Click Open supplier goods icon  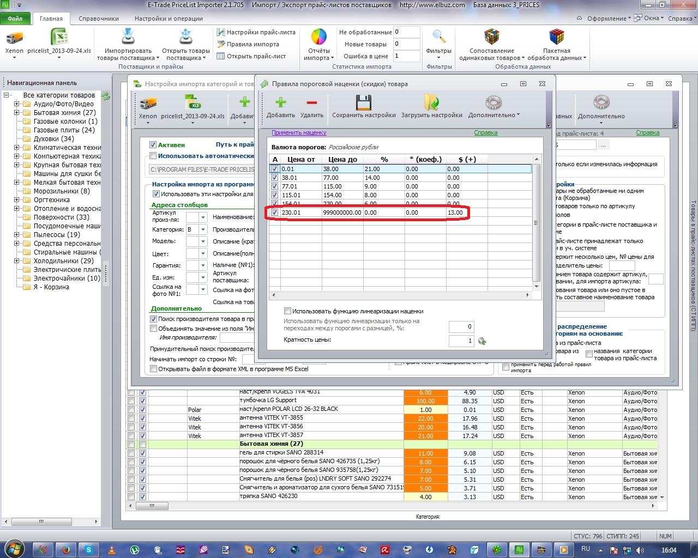coord(186,37)
